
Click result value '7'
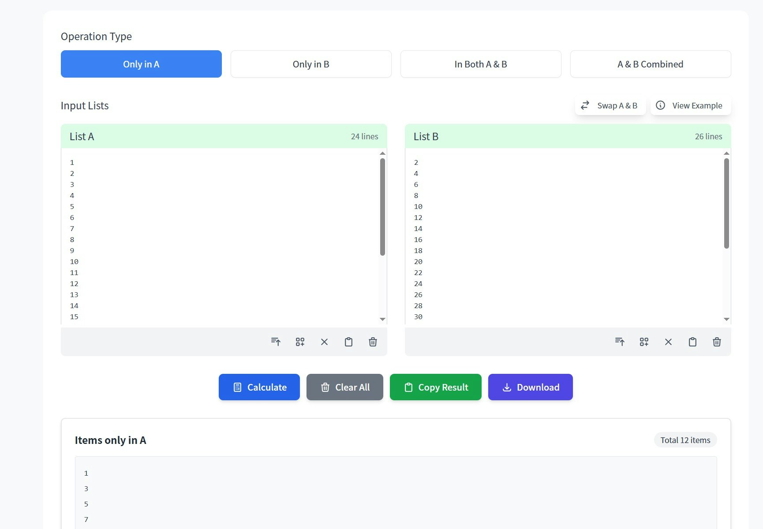pyautogui.click(x=86, y=519)
